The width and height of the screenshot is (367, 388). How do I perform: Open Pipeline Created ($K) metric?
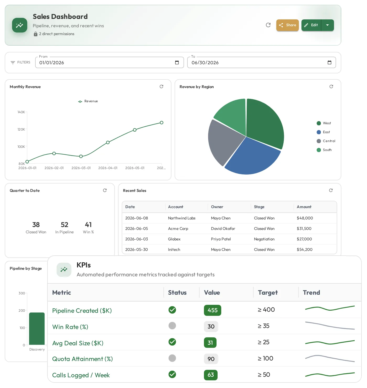click(x=82, y=311)
